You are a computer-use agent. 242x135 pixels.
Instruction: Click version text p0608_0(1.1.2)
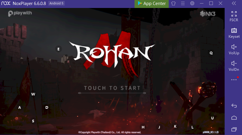(x=211, y=132)
